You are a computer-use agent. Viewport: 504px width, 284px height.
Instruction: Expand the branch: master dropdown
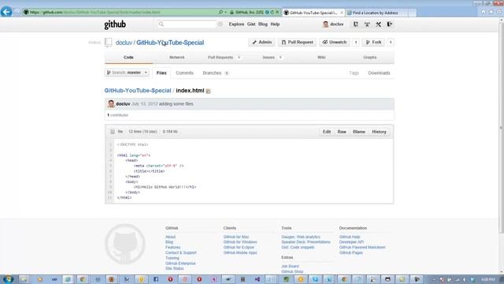click(x=128, y=73)
